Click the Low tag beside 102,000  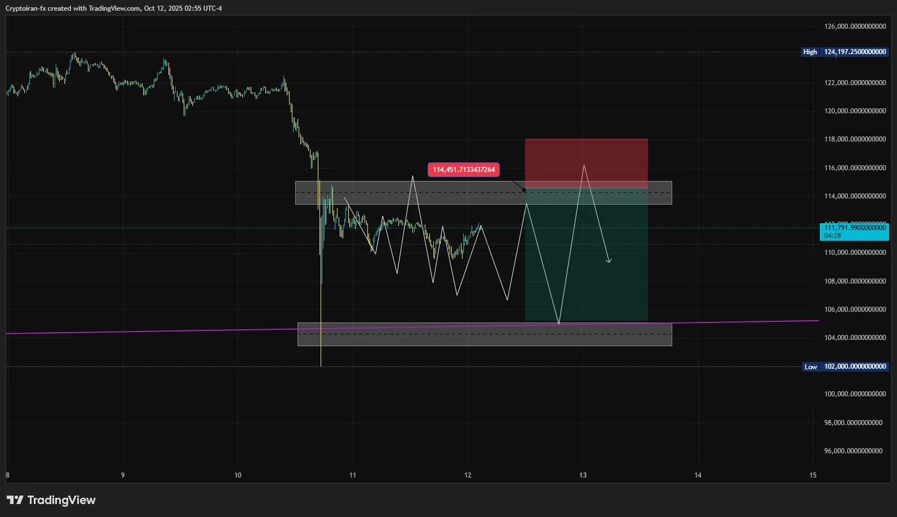pos(810,366)
